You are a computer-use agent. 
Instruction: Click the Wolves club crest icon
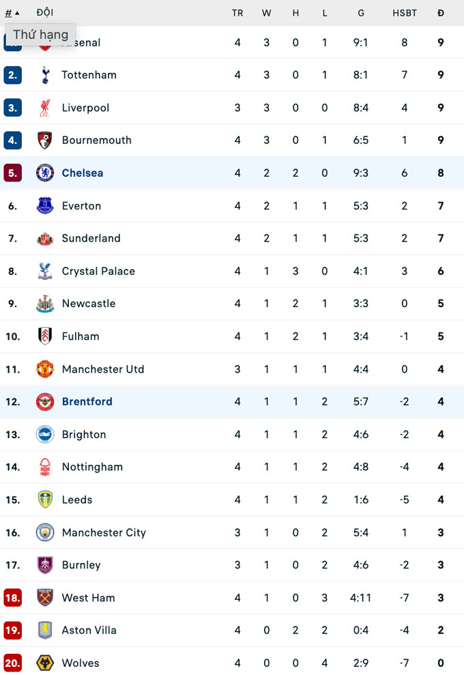tap(45, 663)
